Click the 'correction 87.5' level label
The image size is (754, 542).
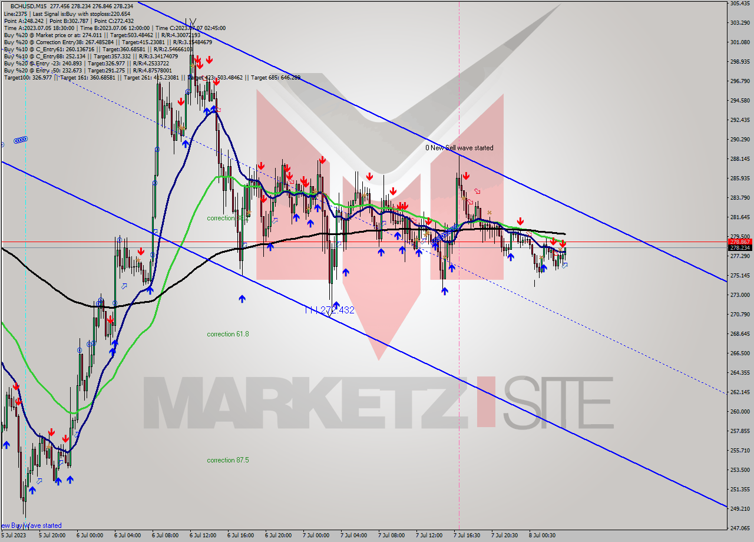(228, 460)
